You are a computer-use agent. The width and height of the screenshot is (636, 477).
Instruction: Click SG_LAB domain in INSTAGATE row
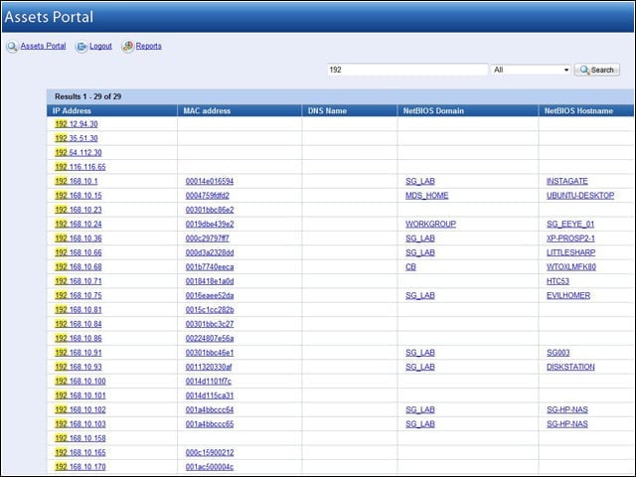click(420, 181)
